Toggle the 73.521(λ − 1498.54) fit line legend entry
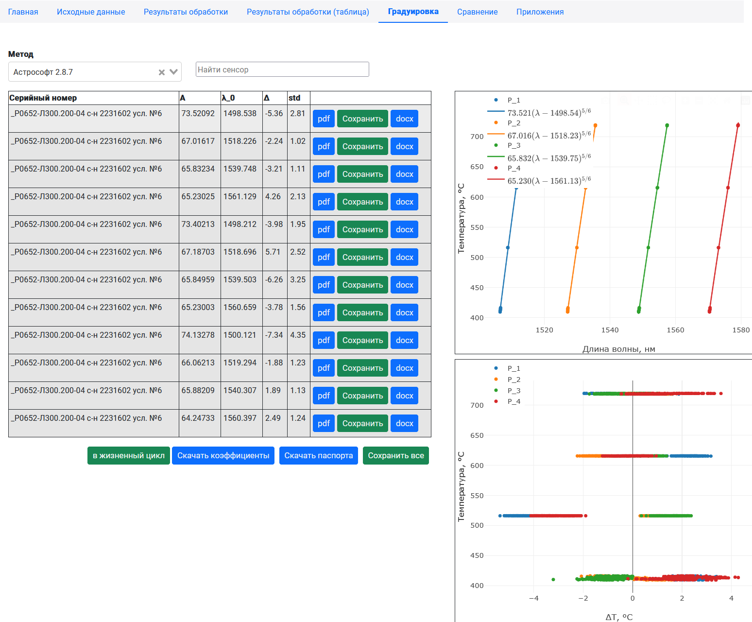This screenshot has width=752, height=622. point(539,112)
